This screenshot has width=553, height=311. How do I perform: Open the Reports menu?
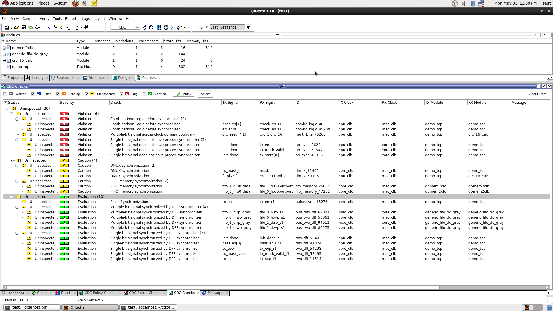71,19
